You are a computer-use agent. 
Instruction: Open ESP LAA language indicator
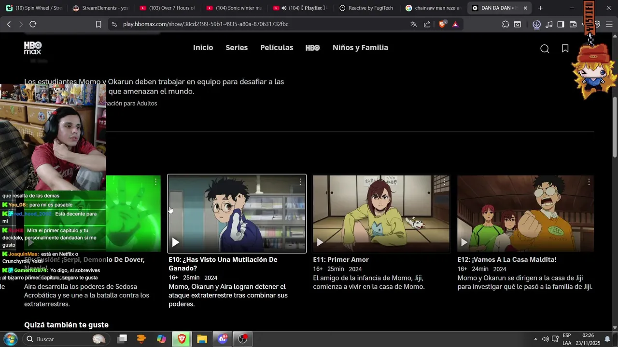click(567, 339)
